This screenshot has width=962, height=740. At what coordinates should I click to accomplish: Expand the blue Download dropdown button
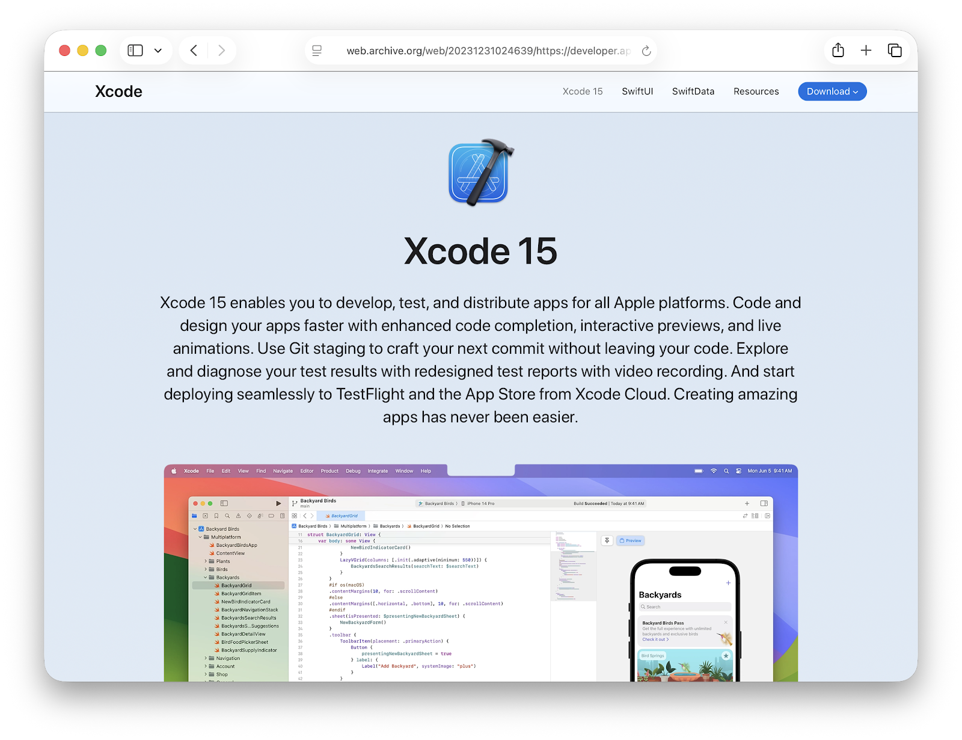click(x=832, y=91)
